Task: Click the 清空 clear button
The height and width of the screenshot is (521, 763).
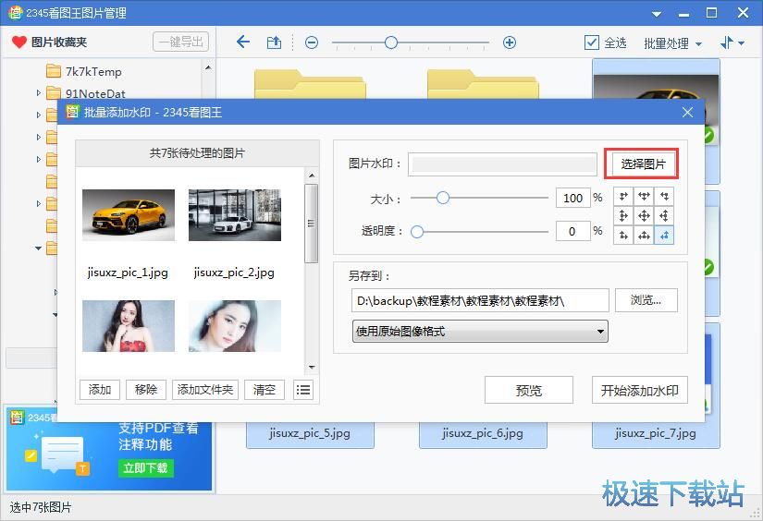Action: [x=265, y=390]
